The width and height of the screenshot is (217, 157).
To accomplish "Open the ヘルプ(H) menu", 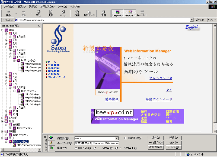I will [75, 6].
